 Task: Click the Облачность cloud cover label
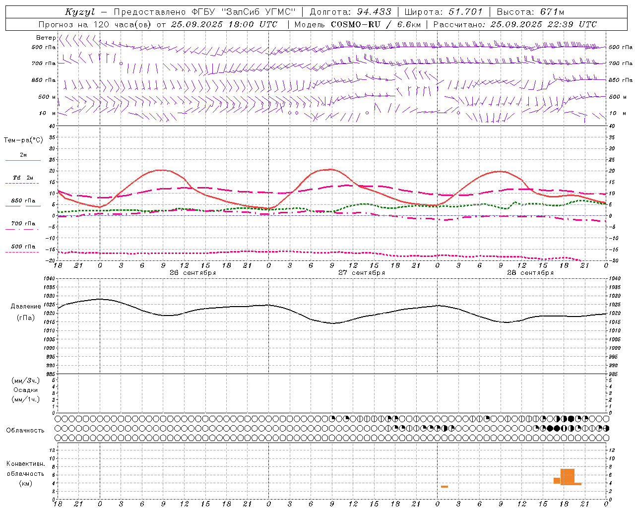pos(25,430)
